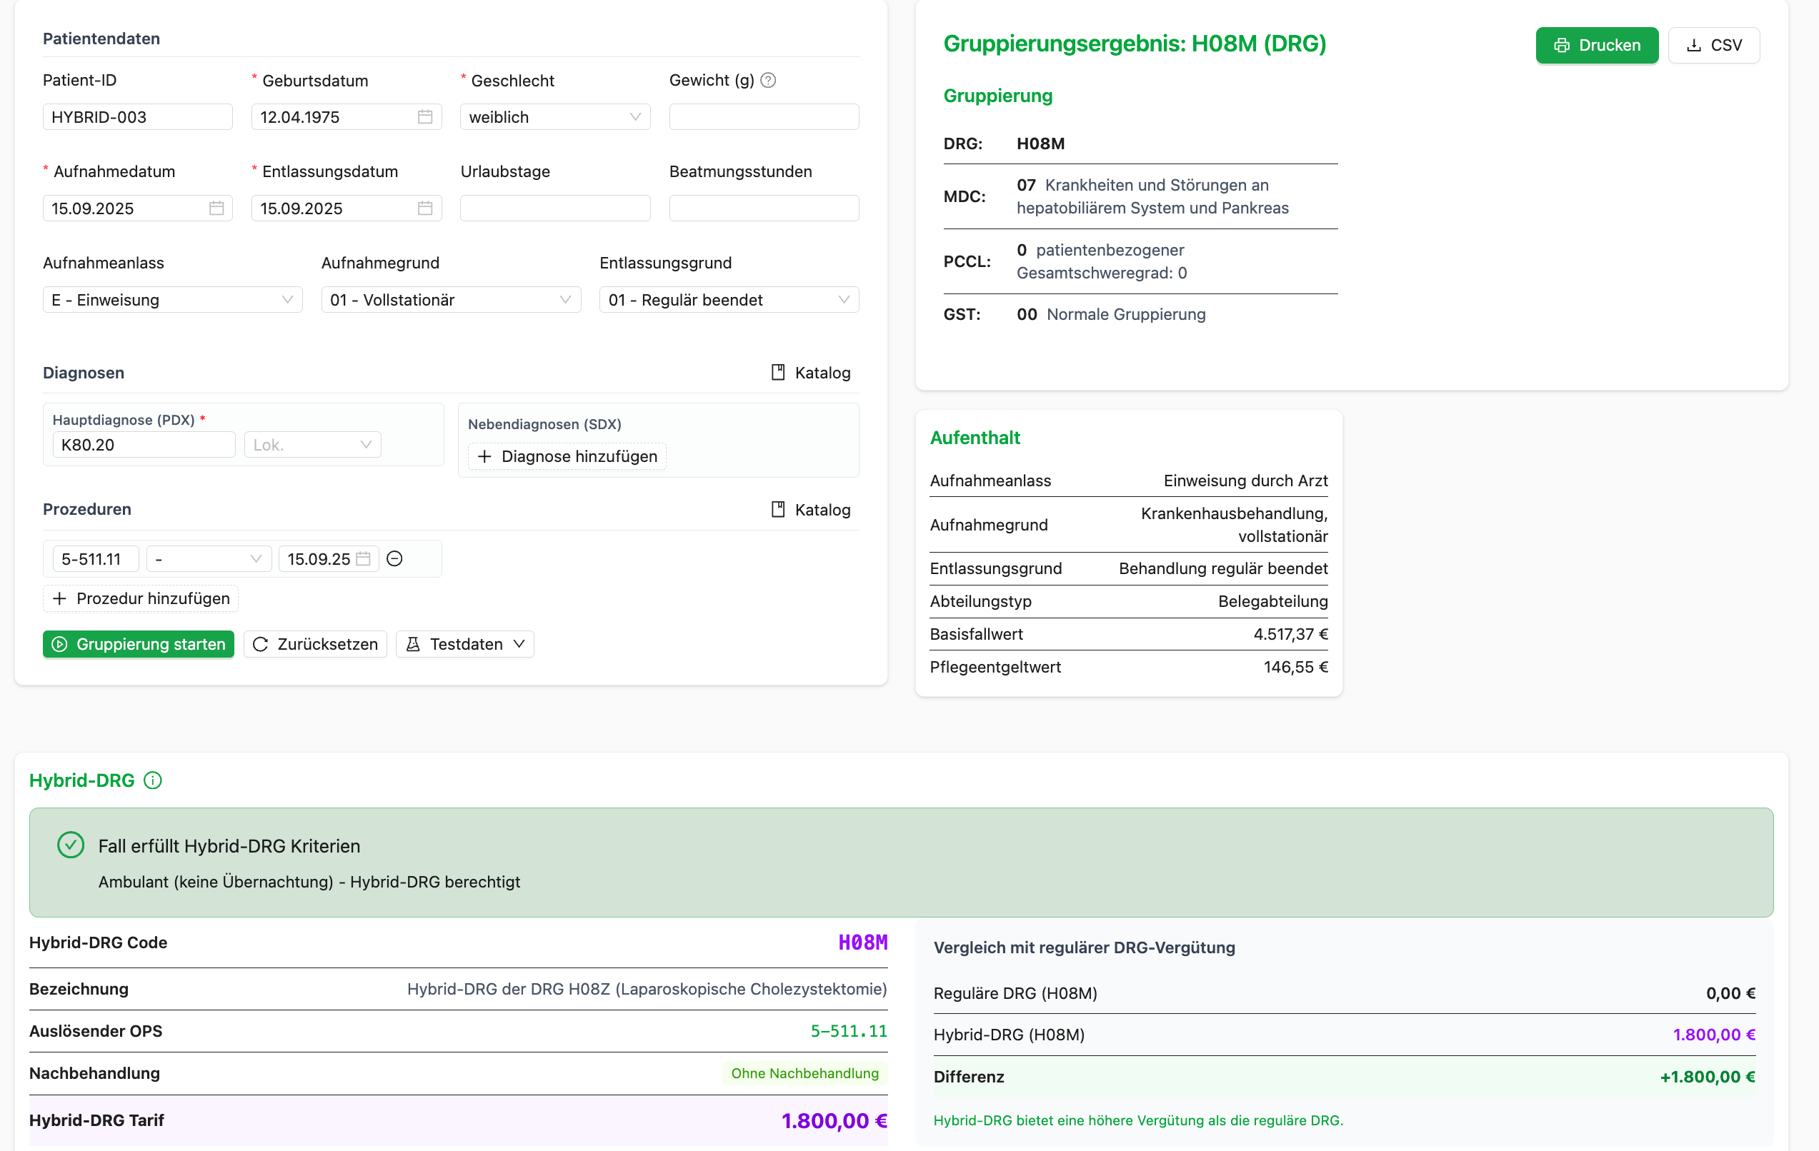Export the result as CSV

pos(1714,45)
